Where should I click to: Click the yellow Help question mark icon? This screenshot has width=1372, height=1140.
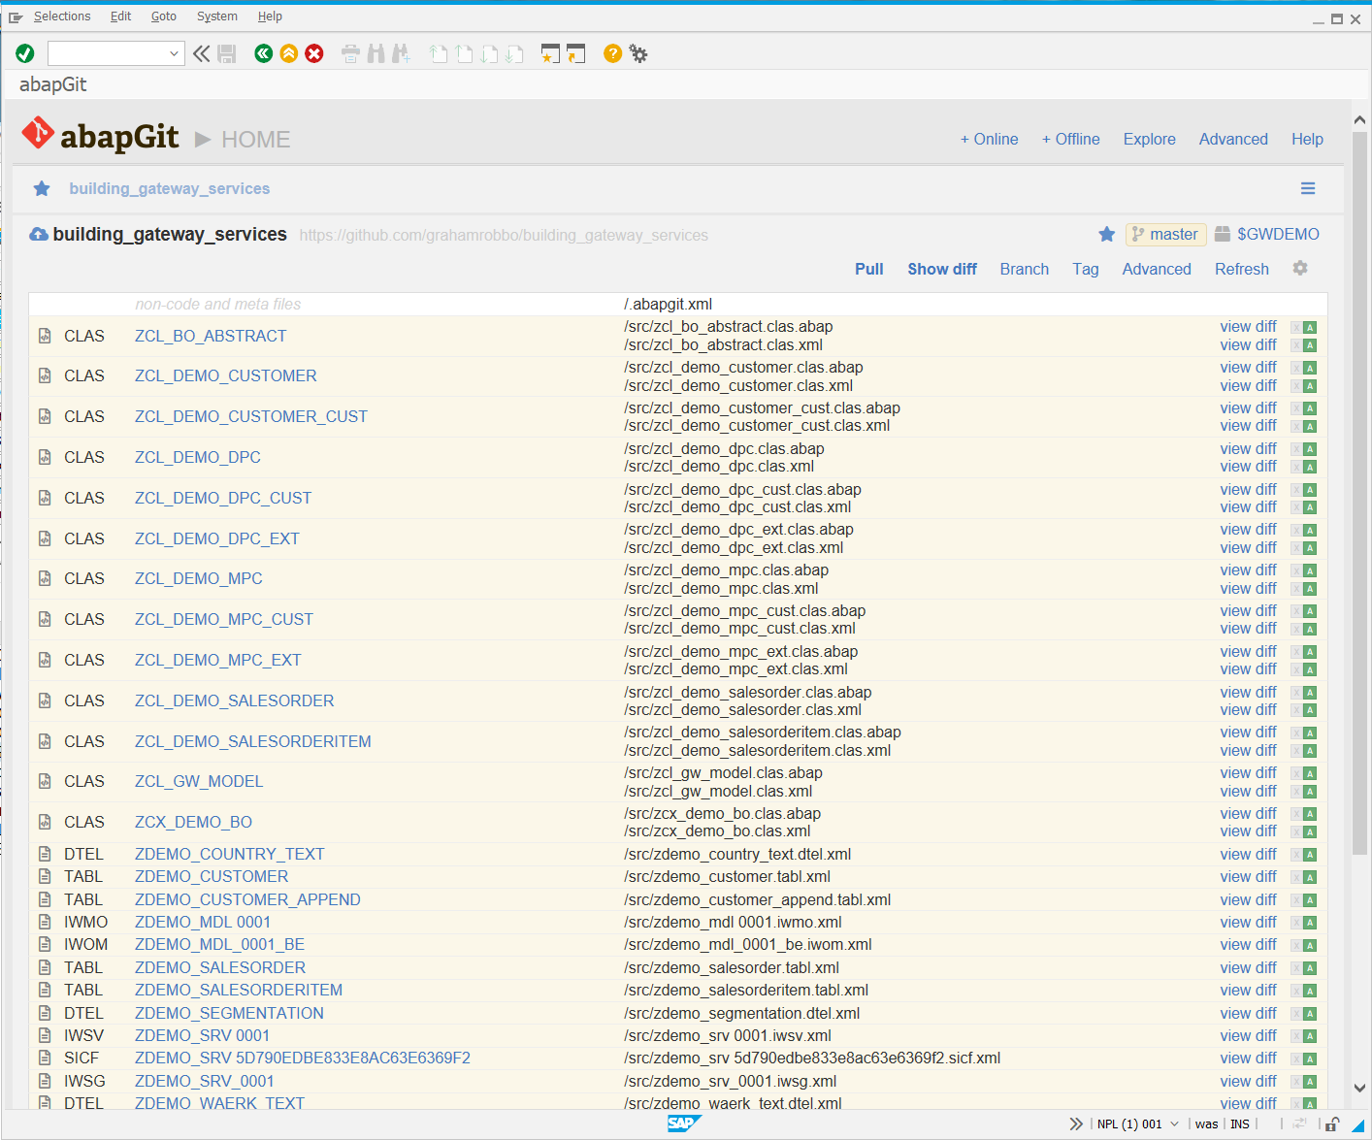[x=612, y=53]
